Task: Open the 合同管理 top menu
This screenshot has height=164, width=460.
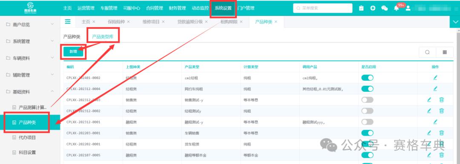Action: click(x=154, y=8)
